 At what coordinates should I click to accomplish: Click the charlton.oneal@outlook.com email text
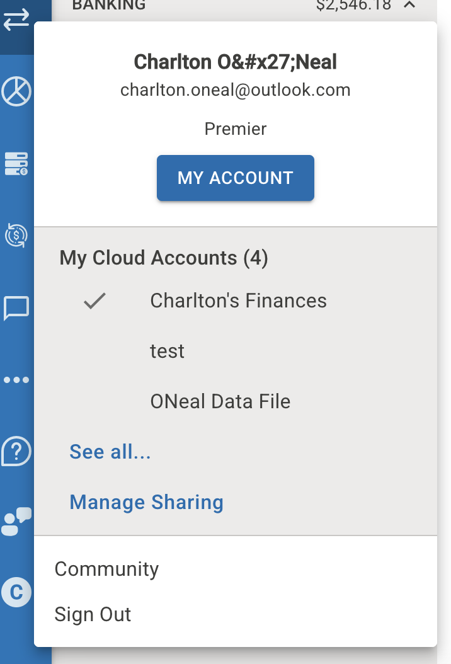(x=236, y=90)
